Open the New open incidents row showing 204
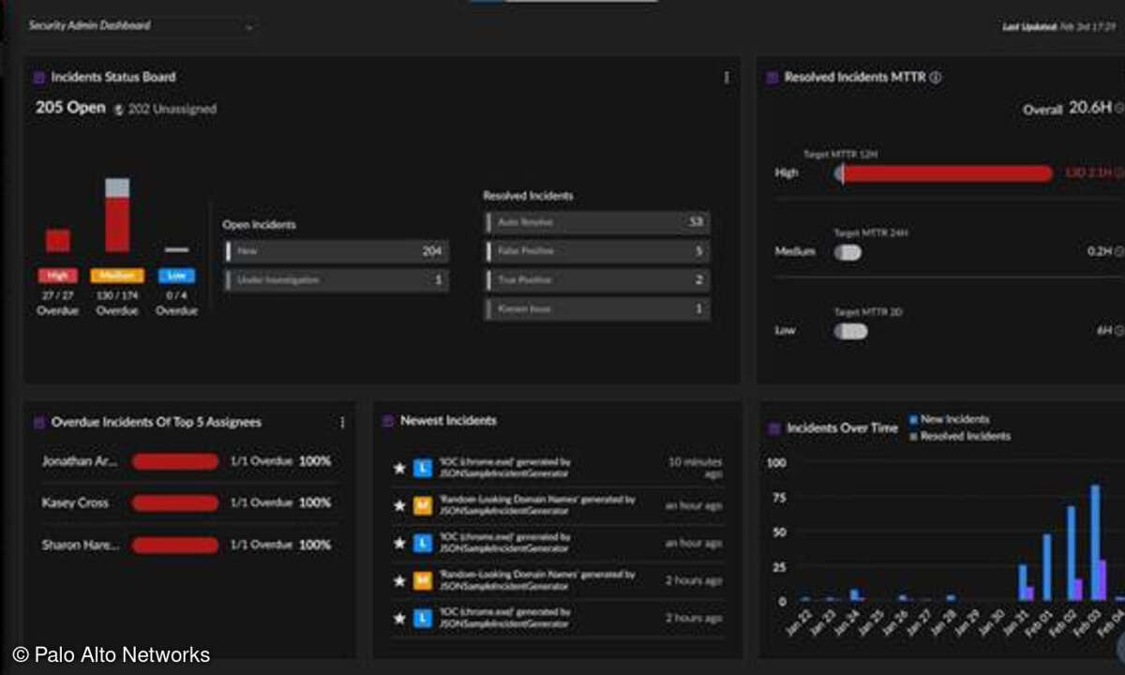This screenshot has width=1125, height=675. (337, 251)
